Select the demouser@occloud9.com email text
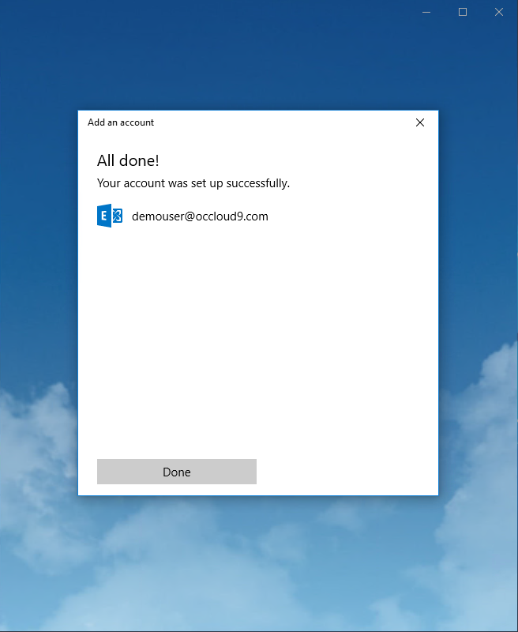The height and width of the screenshot is (632, 518). click(x=200, y=216)
